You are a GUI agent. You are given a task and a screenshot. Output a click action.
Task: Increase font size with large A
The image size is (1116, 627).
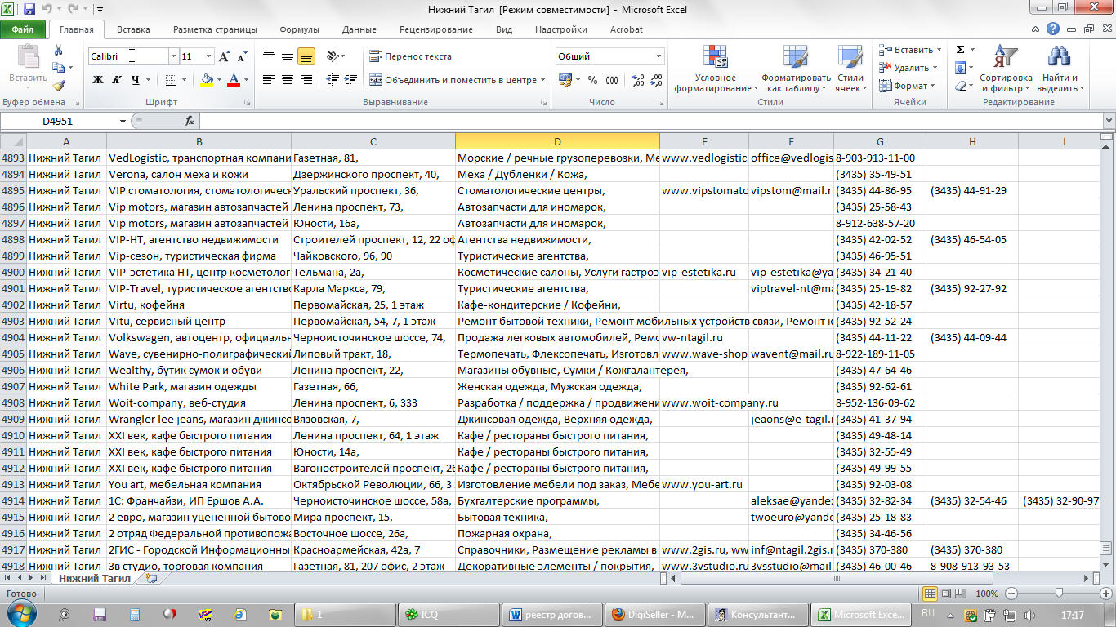click(224, 56)
